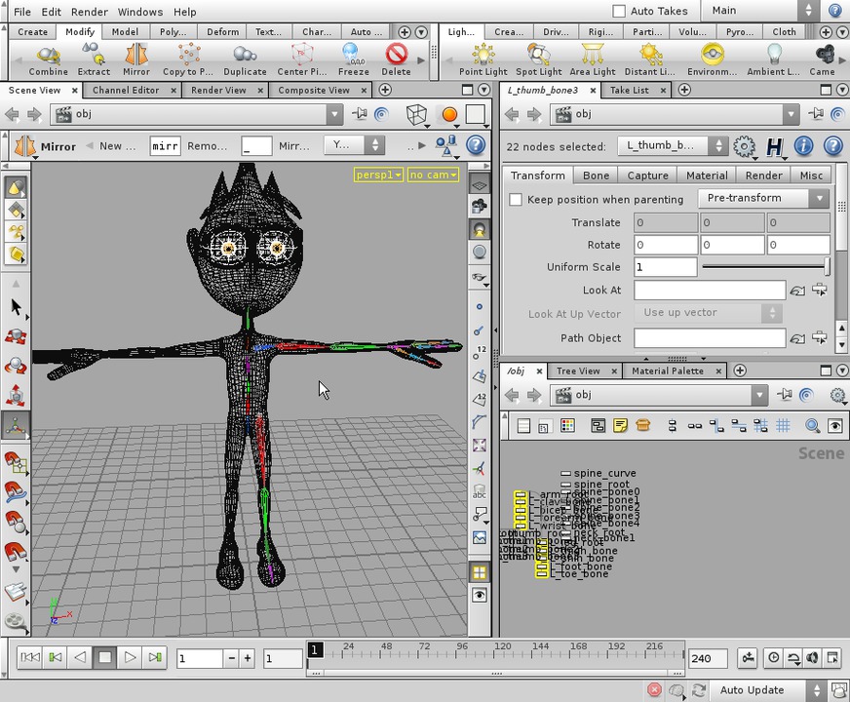Click the Delete shelf tool icon
Viewport: 850px width, 702px height.
pyautogui.click(x=396, y=58)
